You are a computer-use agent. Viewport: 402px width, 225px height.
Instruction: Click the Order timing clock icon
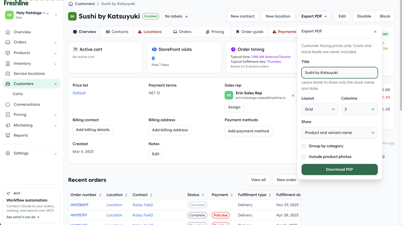pyautogui.click(x=233, y=49)
